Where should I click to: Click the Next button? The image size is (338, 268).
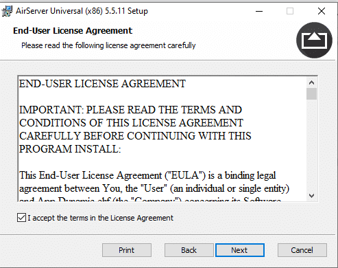[240, 250]
